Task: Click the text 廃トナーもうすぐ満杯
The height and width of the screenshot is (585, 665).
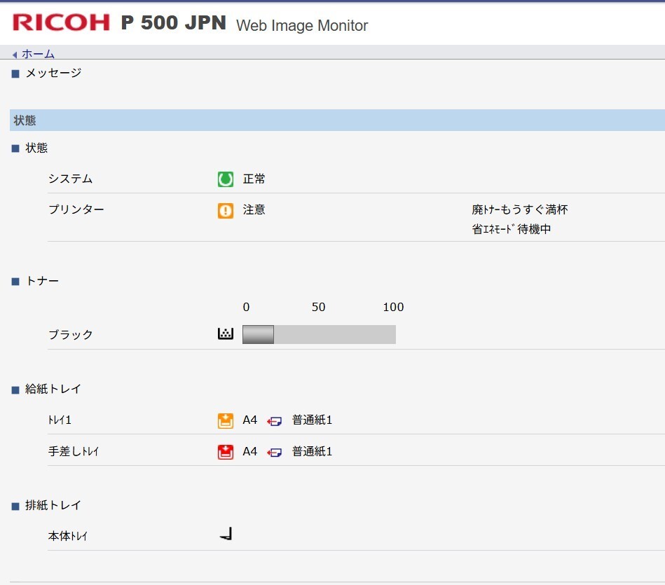Action: [519, 209]
